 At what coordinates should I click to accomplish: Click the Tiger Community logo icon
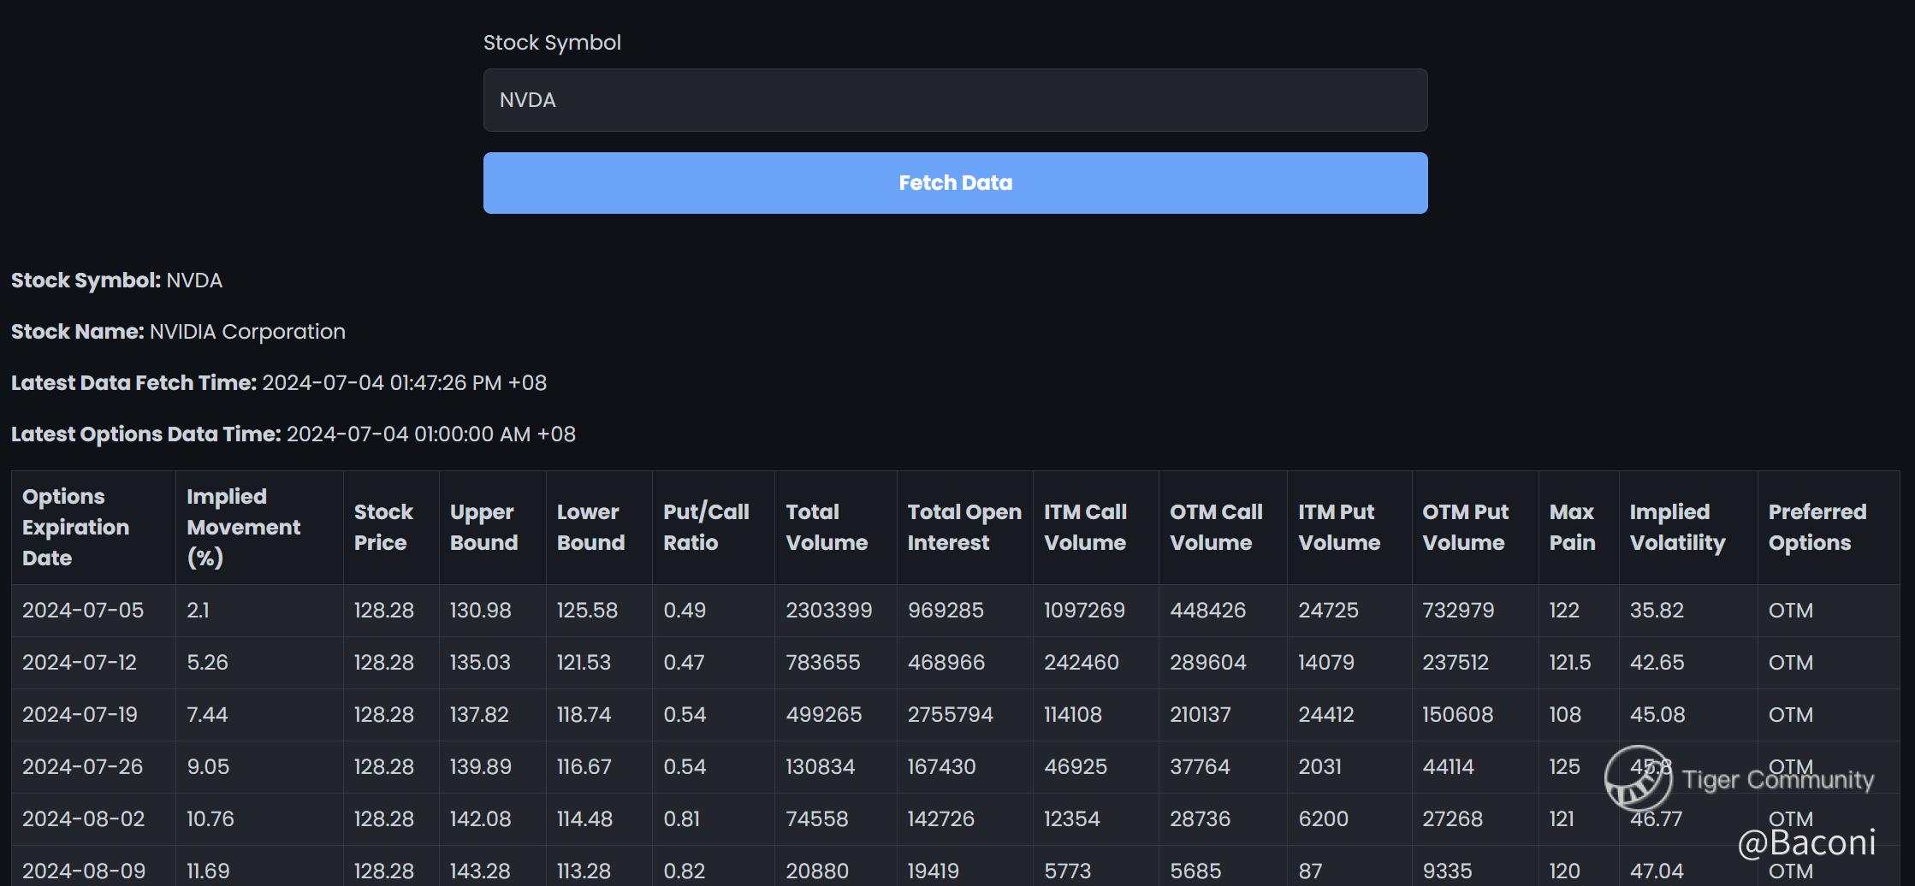pos(1637,778)
